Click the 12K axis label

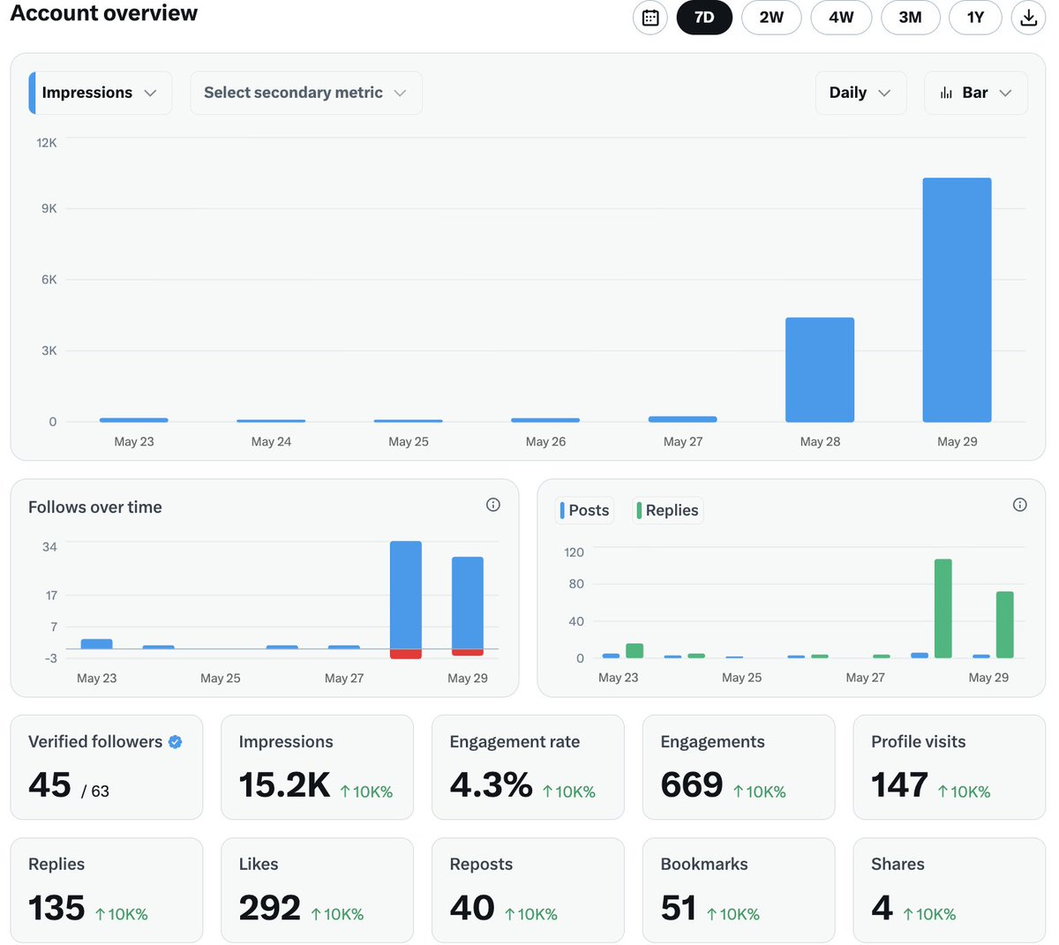47,142
